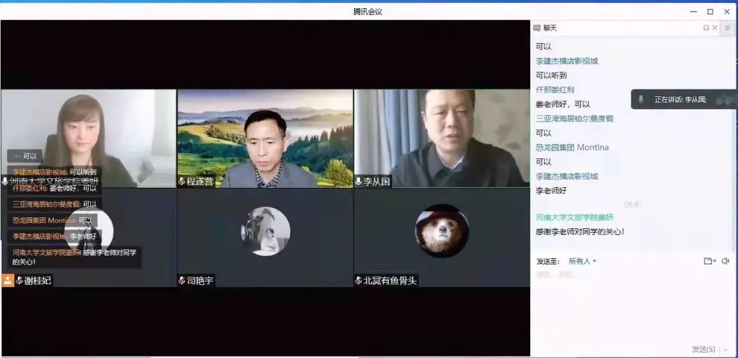
Task: Select 程遂营's video tile
Action: (265, 137)
